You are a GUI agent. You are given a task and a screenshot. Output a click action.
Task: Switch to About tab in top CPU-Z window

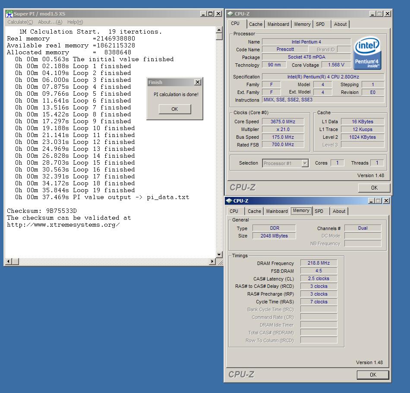[340, 24]
